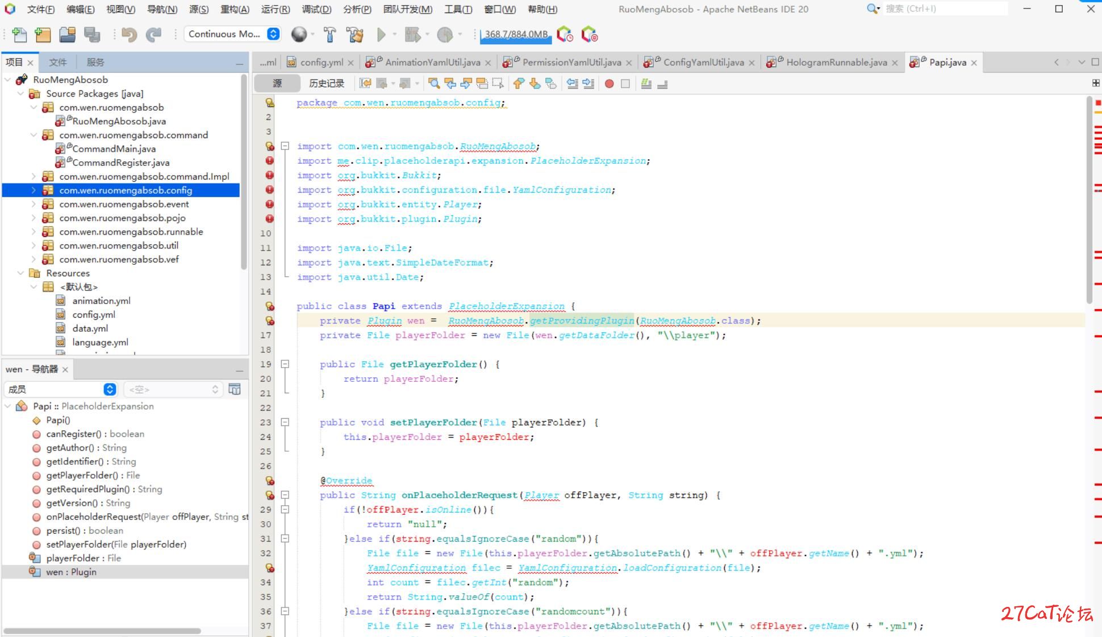Click the 搜索 (Ctrl+I) search field
Image resolution: width=1102 pixels, height=637 pixels.
(946, 9)
